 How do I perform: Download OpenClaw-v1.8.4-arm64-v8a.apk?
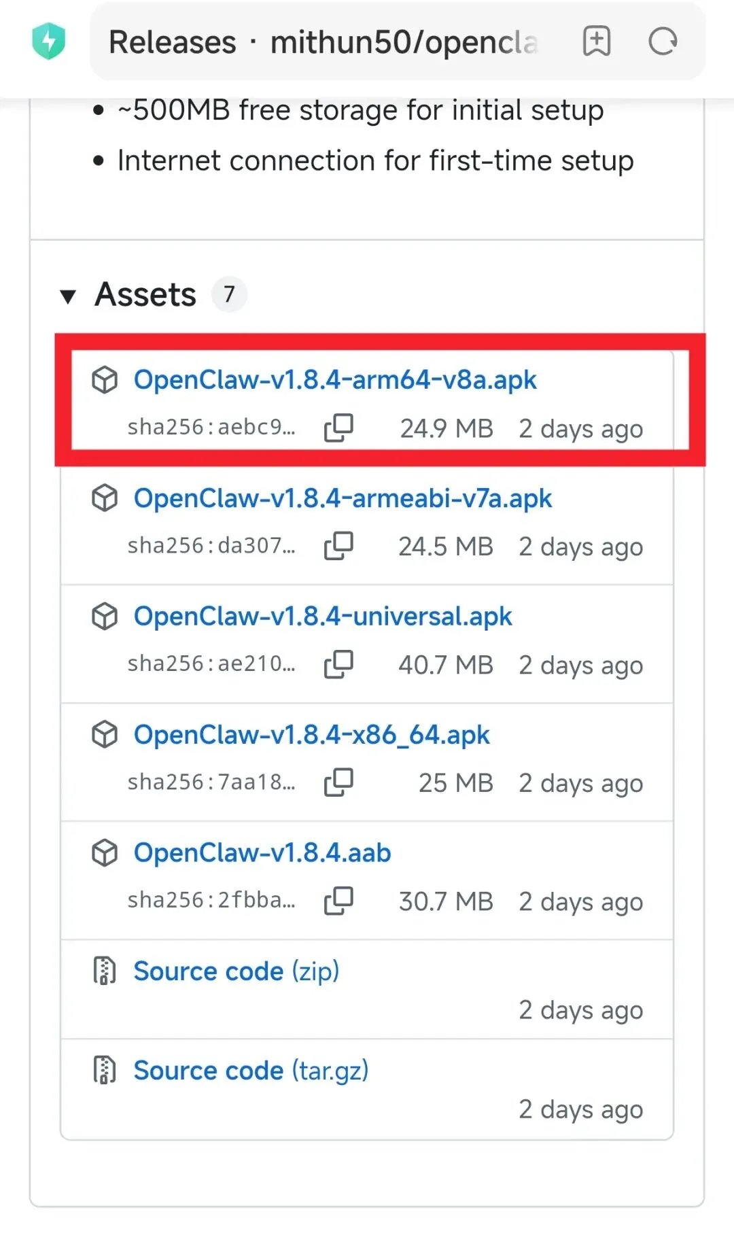(334, 380)
